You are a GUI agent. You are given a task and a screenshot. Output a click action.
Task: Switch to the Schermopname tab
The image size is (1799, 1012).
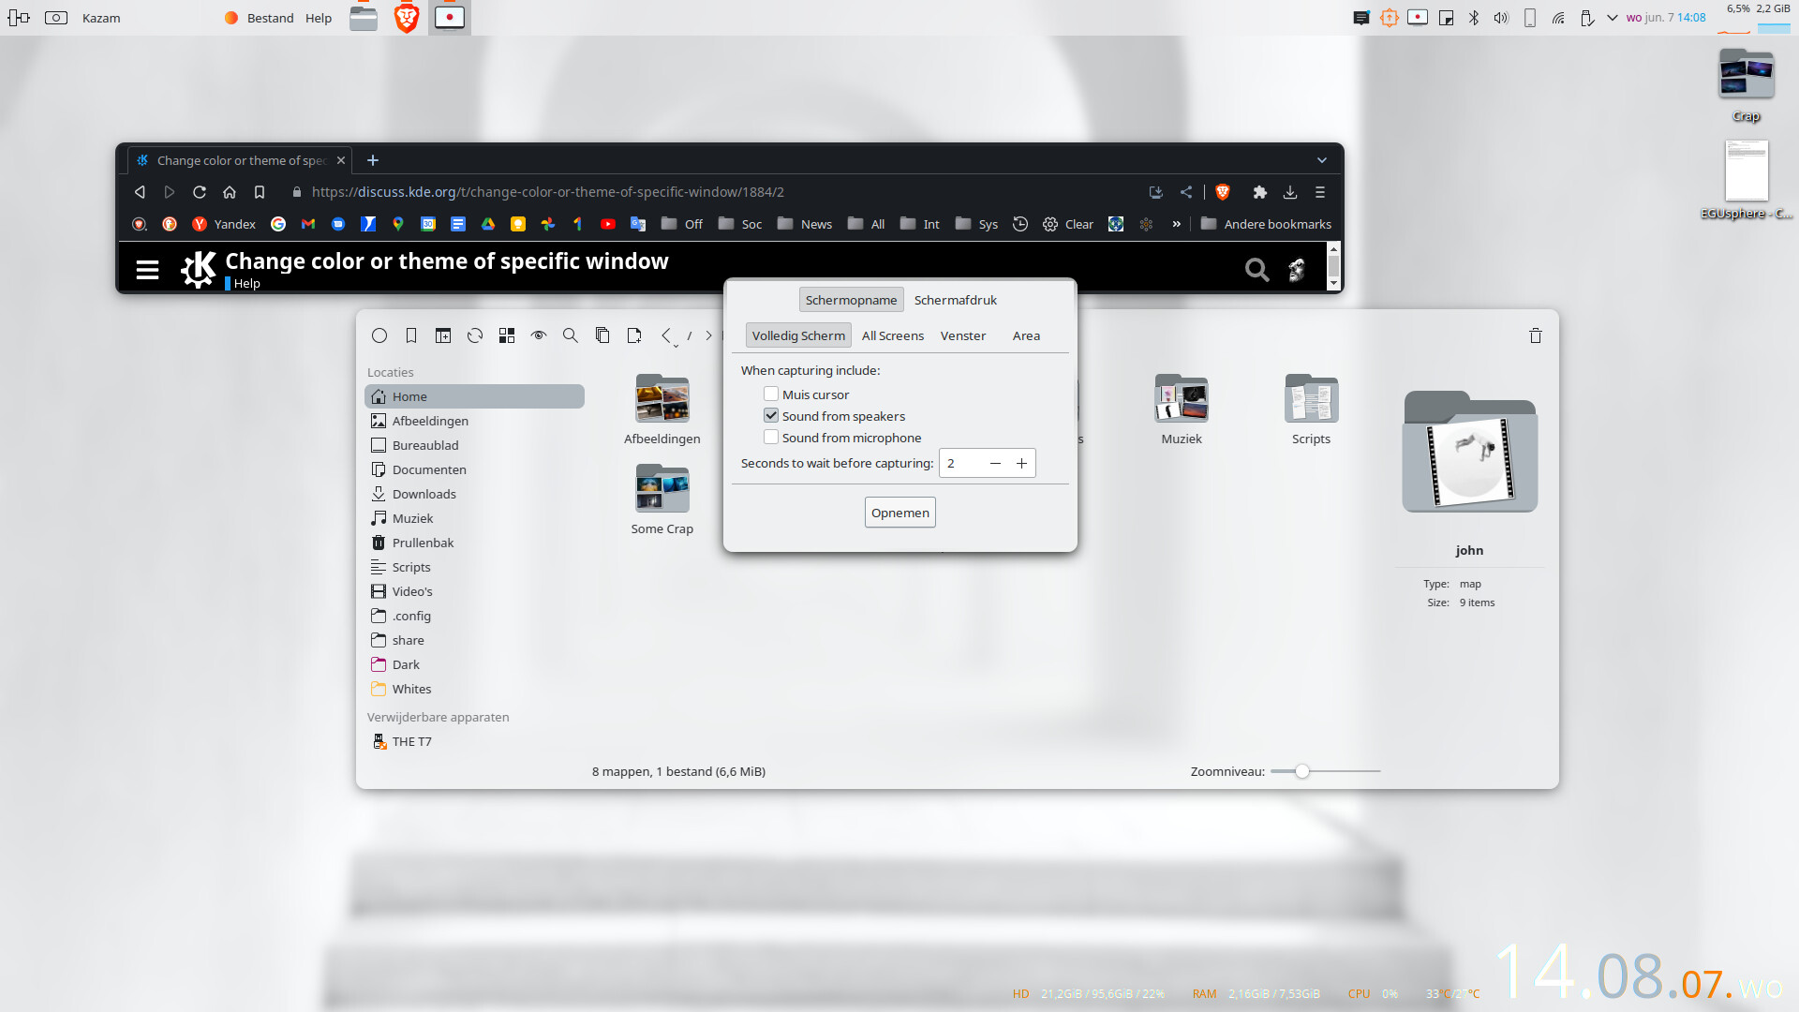[x=851, y=300]
